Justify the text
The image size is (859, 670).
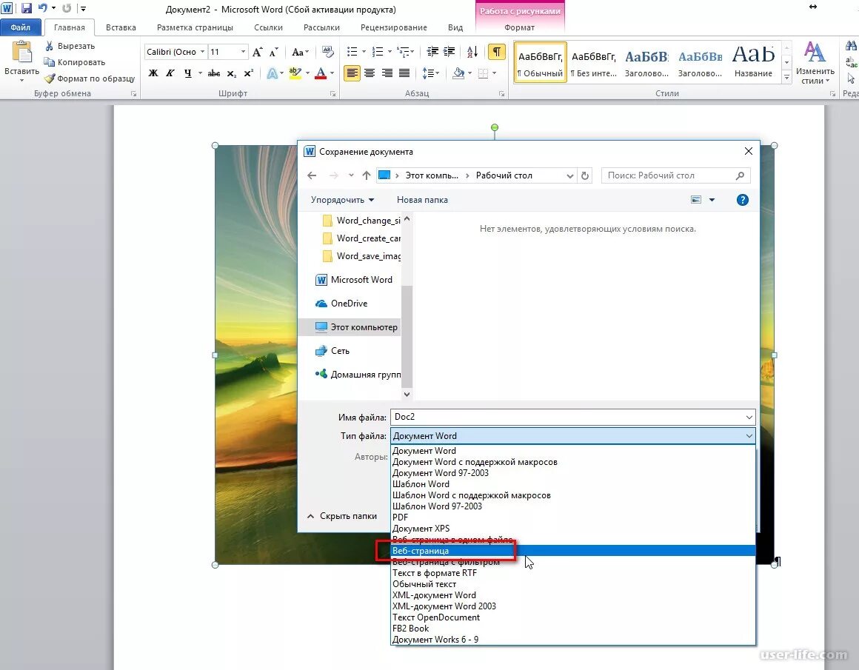click(x=404, y=73)
